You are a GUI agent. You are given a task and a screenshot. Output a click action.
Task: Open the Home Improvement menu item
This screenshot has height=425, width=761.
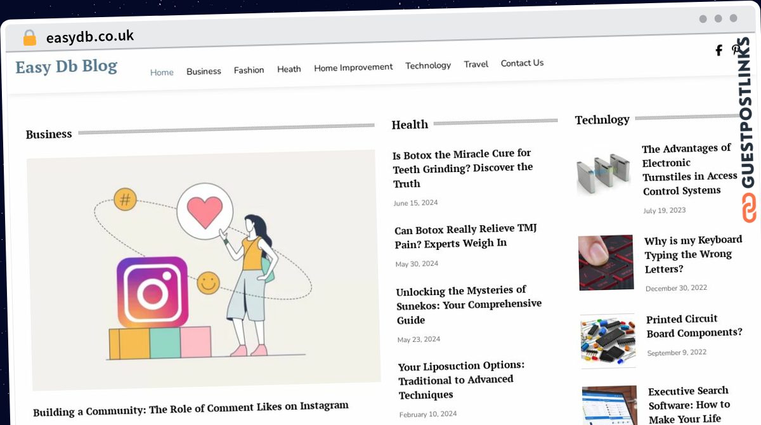click(x=353, y=67)
